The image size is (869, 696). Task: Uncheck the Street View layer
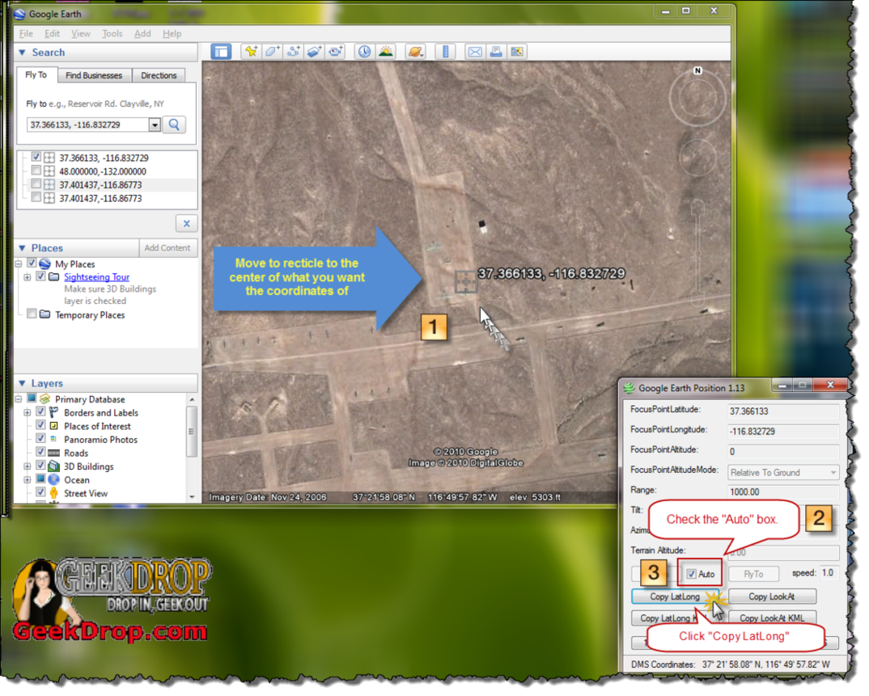(x=40, y=492)
